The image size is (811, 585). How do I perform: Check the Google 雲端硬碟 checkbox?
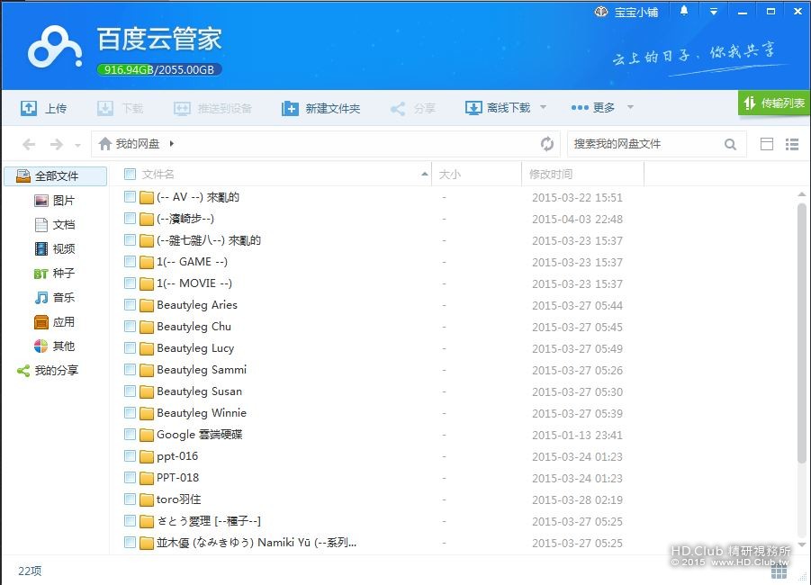point(130,435)
